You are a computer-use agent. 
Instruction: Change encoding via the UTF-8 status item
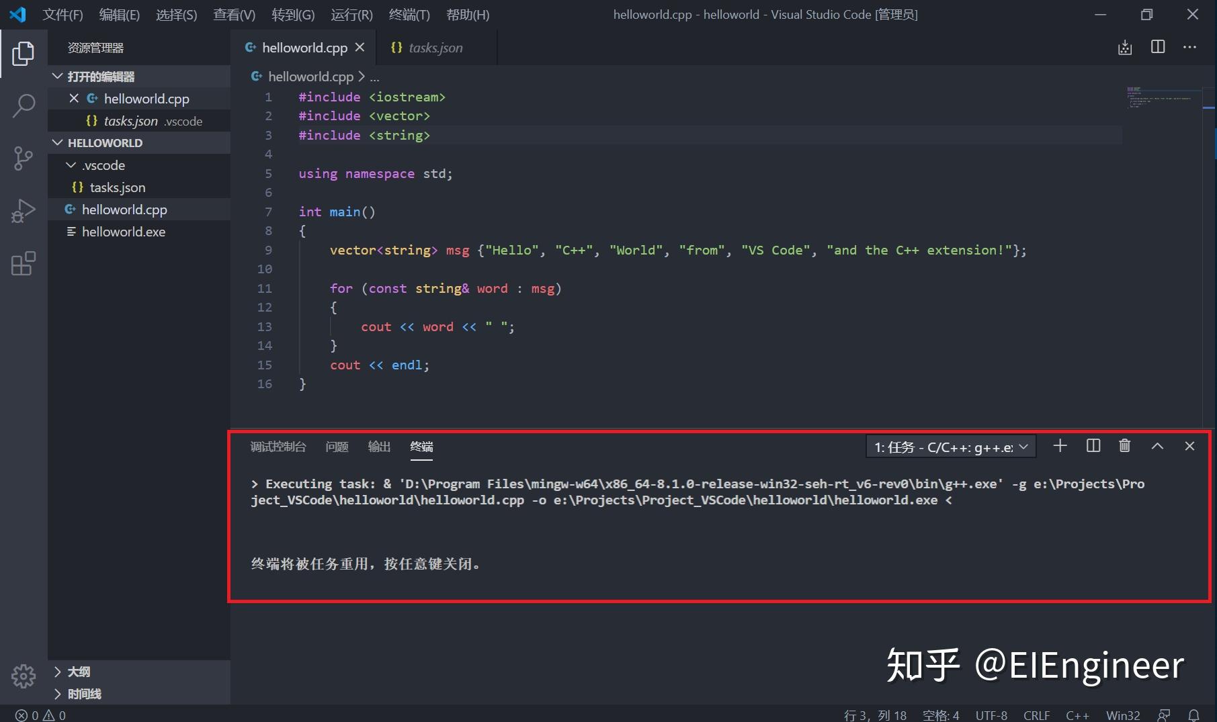point(992,715)
